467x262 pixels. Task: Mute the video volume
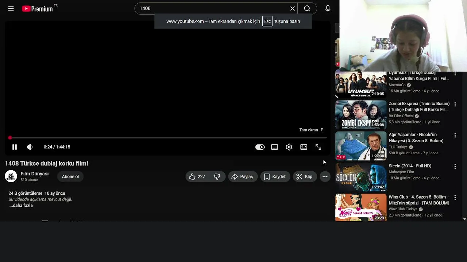(30, 147)
